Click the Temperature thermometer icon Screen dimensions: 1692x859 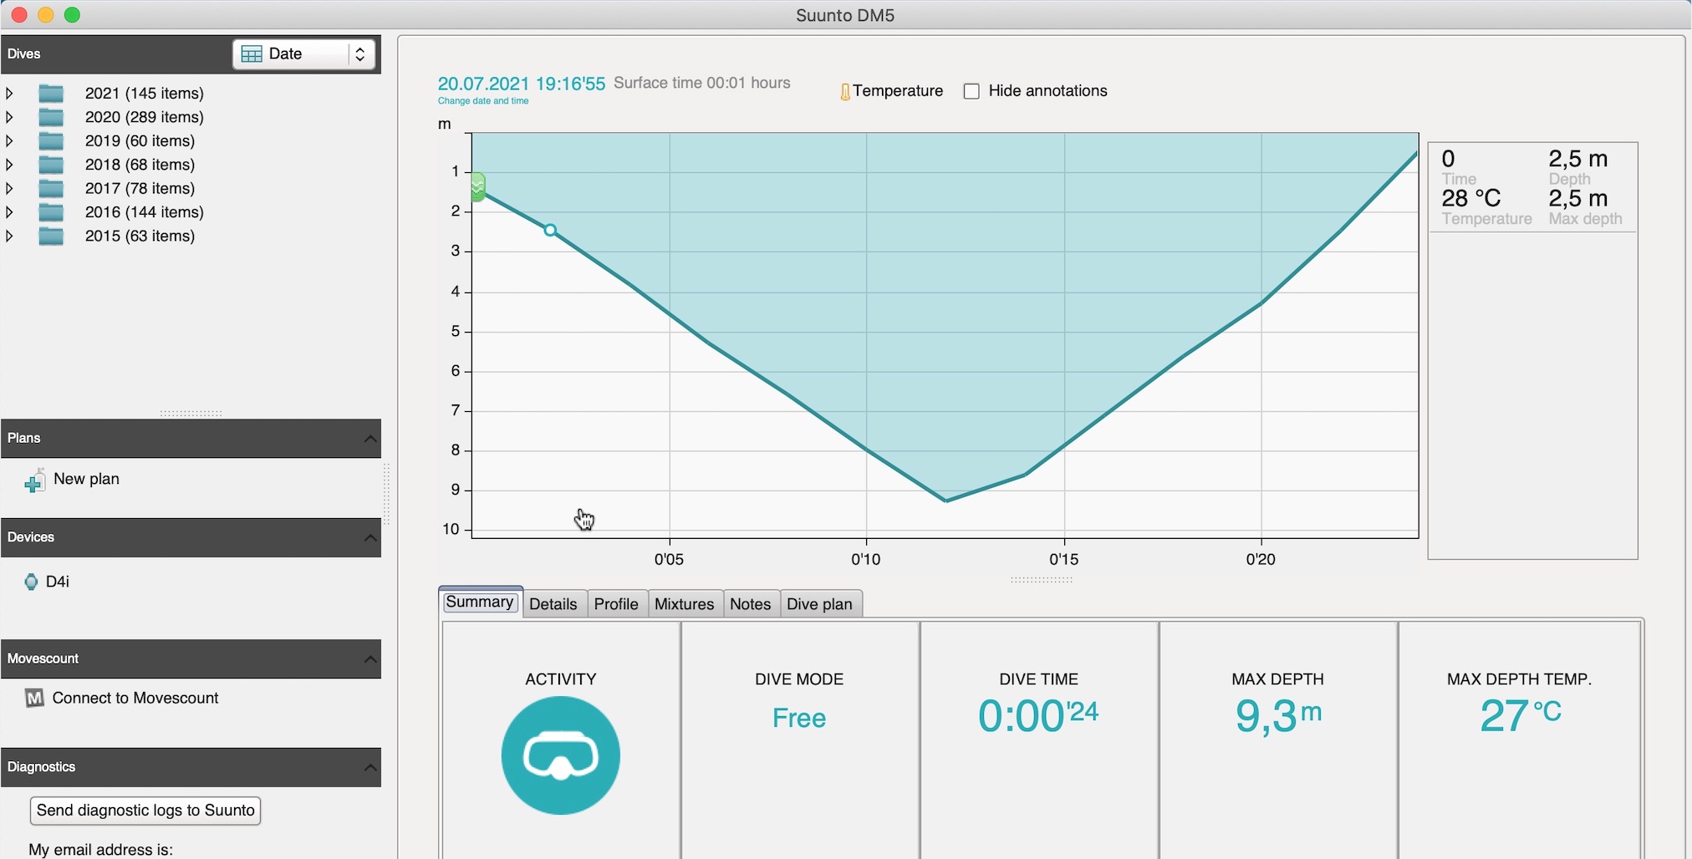coord(845,92)
